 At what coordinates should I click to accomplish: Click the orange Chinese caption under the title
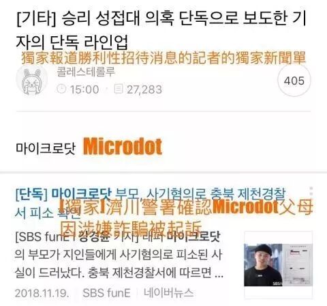pos(163,58)
